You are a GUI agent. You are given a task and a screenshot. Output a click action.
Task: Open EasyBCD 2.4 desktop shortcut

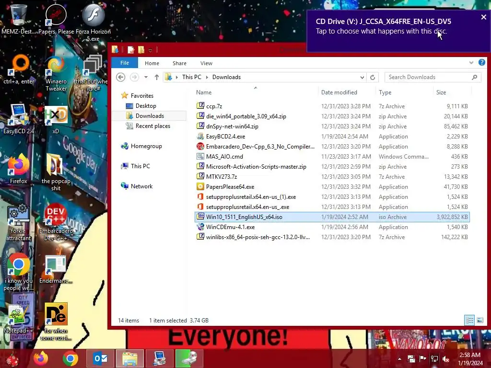pos(19,119)
